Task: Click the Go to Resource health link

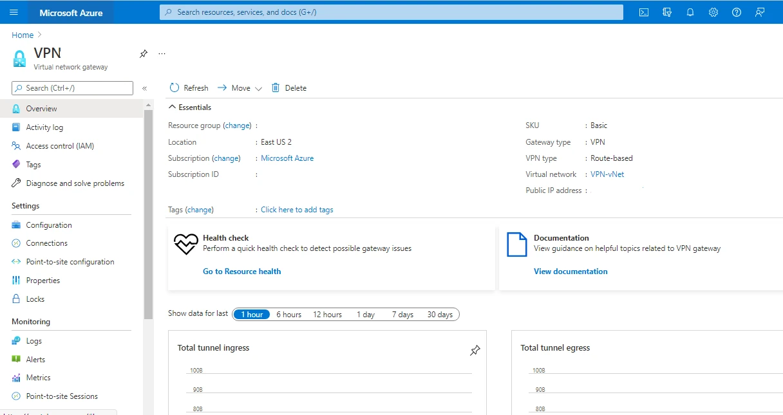Action: pos(241,271)
